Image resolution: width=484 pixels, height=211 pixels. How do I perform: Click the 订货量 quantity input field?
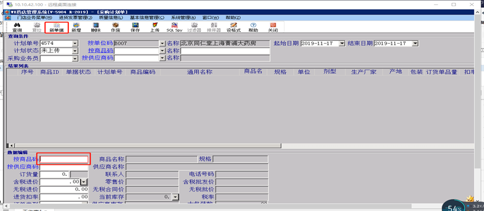[x=54, y=174]
